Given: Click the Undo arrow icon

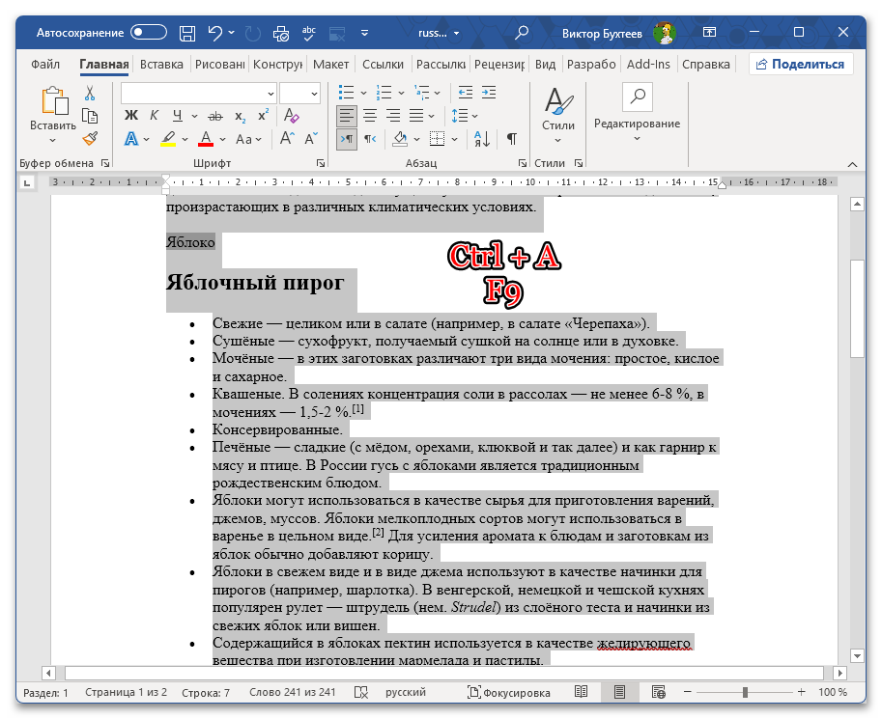Looking at the screenshot, I should (x=214, y=33).
